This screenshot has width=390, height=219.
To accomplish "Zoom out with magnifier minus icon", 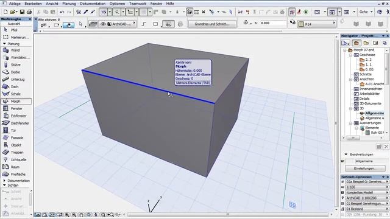I will (x=74, y=215).
